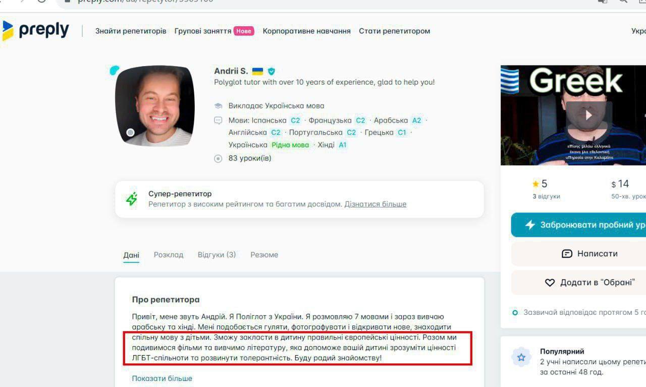
Task: Click the tutor profile photo
Action: point(154,106)
